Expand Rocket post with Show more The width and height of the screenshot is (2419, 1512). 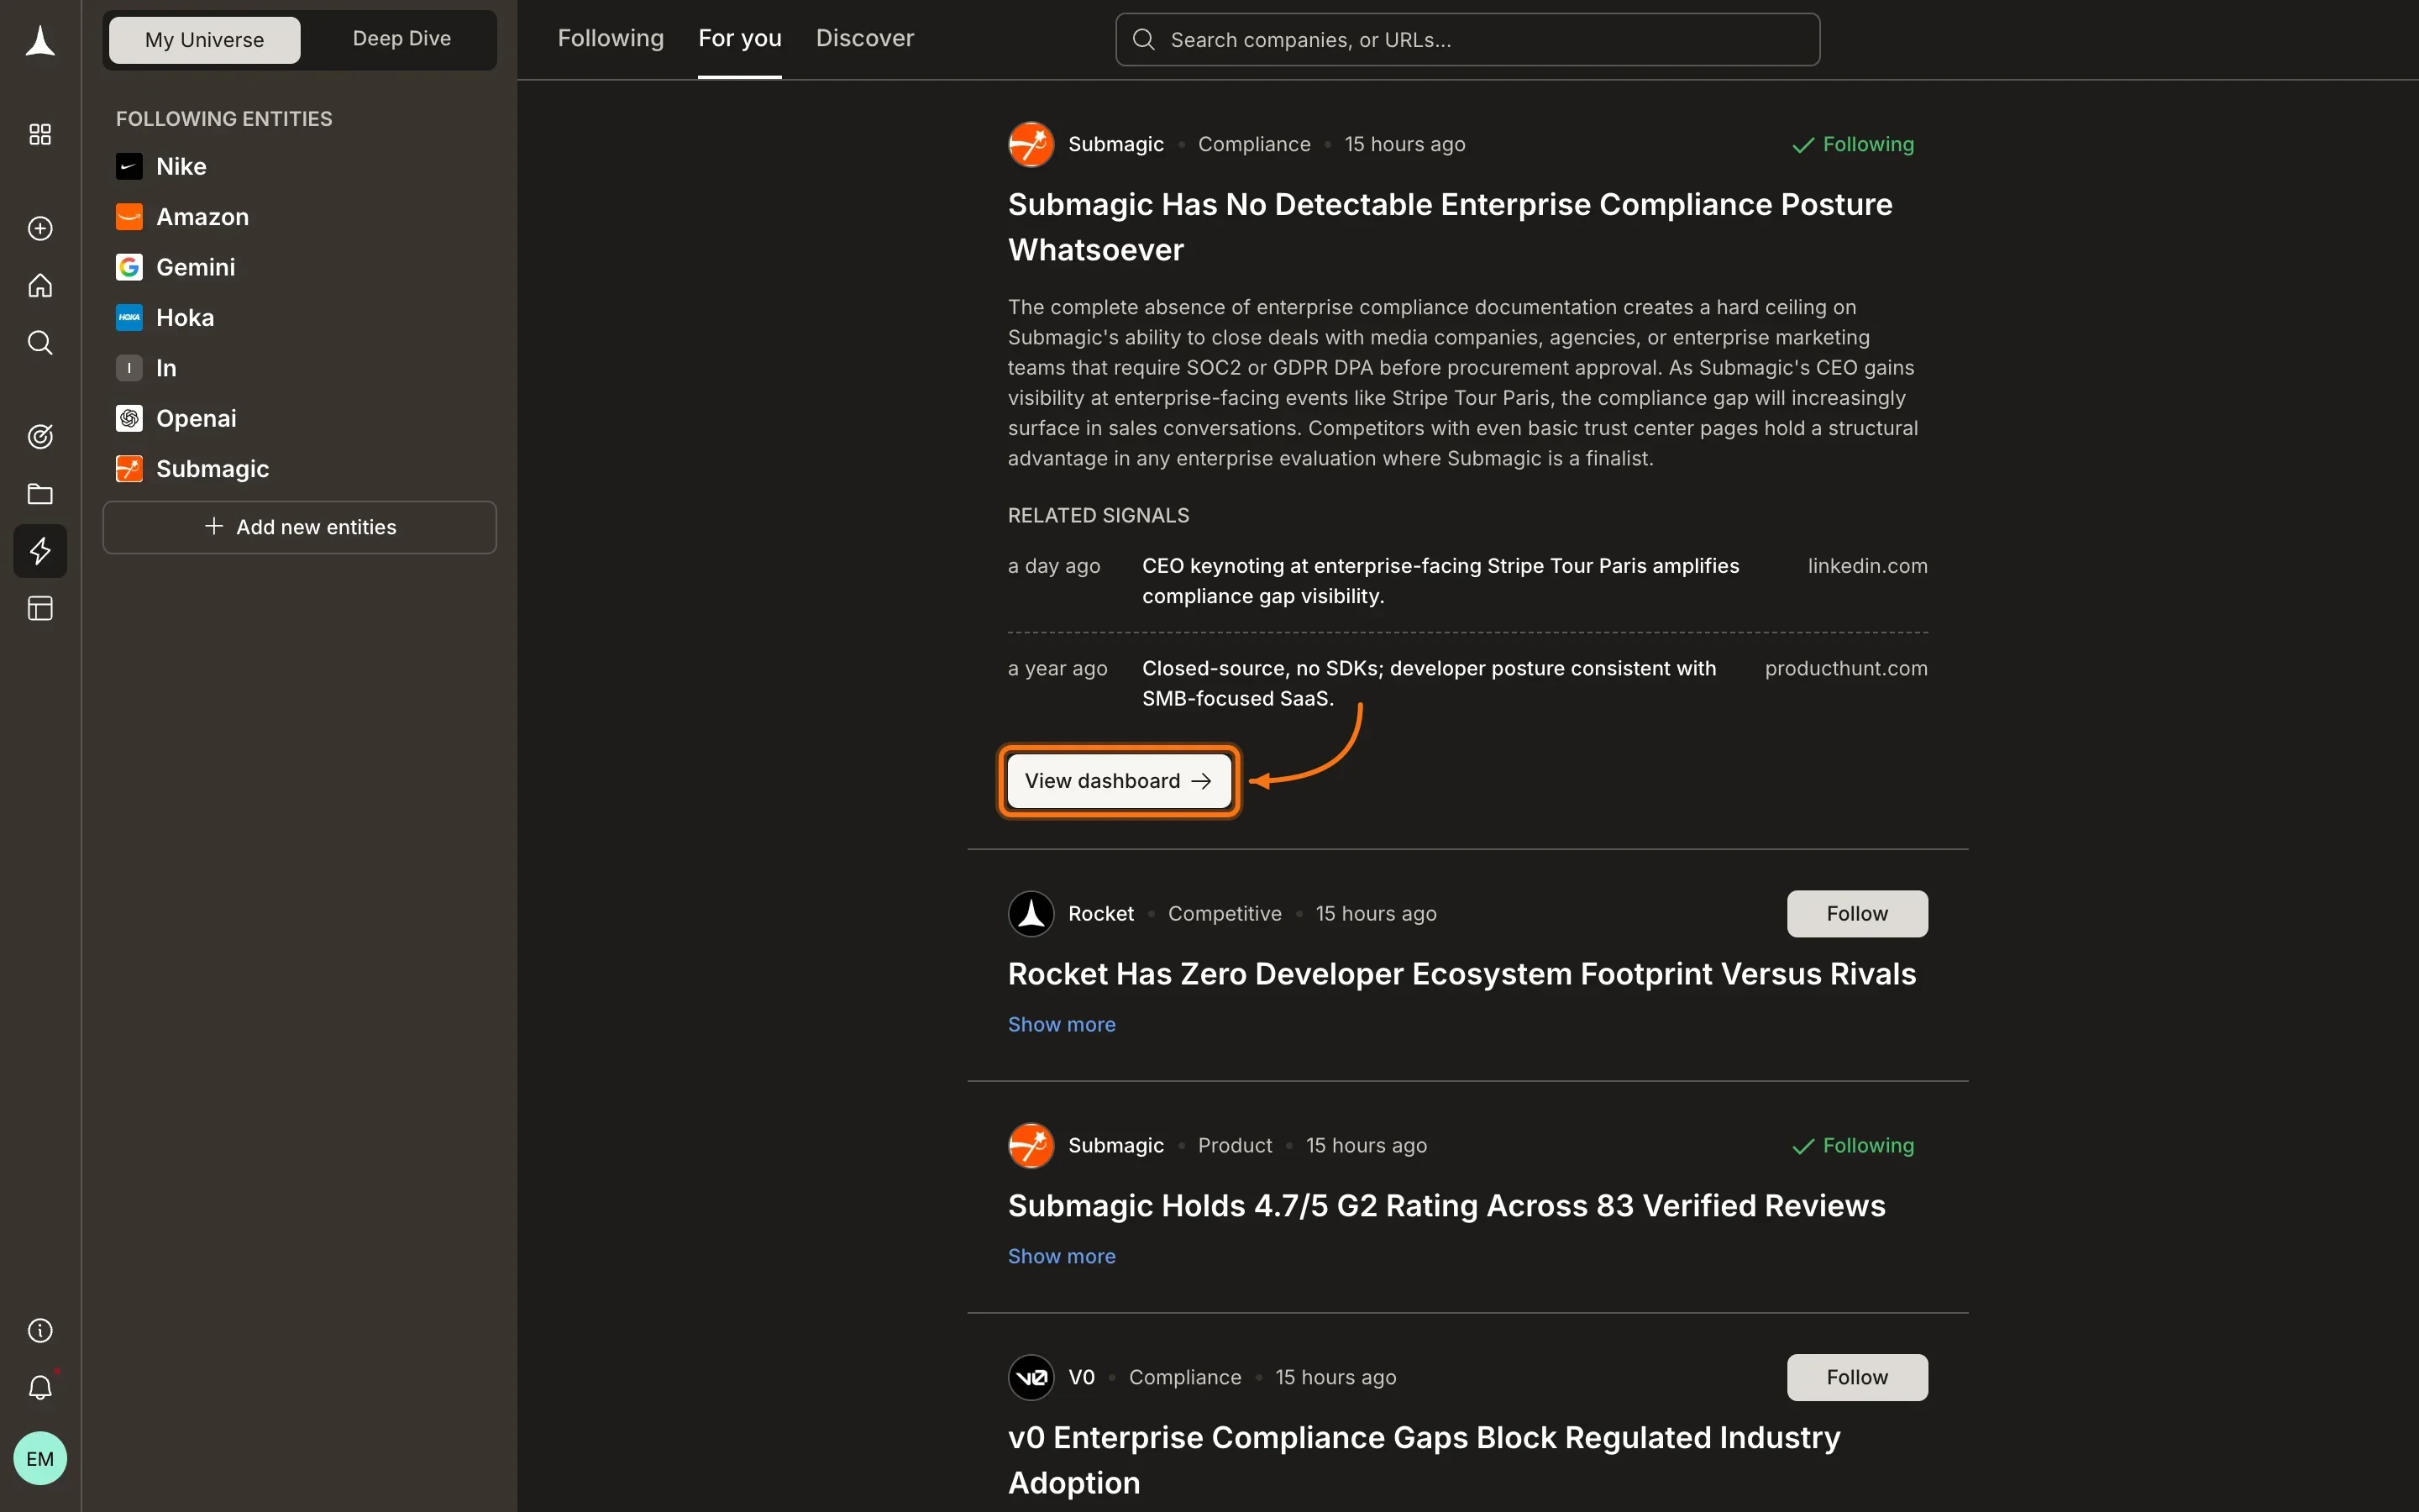point(1062,1024)
